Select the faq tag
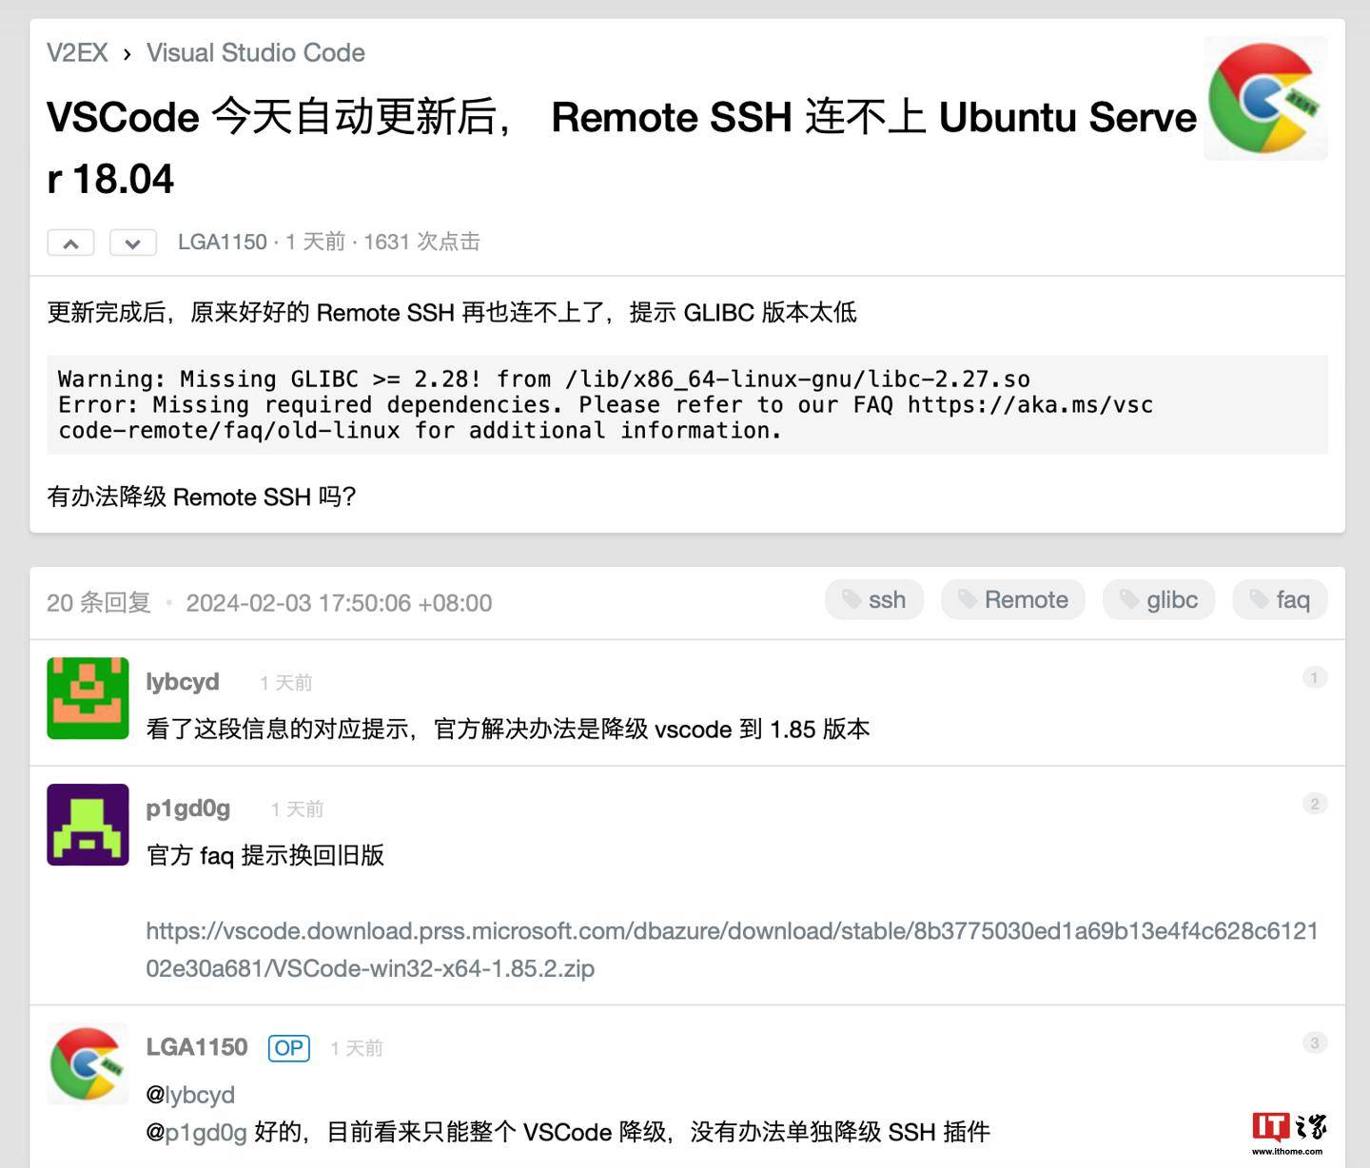Screen dimensions: 1370x1168 click(x=1280, y=599)
